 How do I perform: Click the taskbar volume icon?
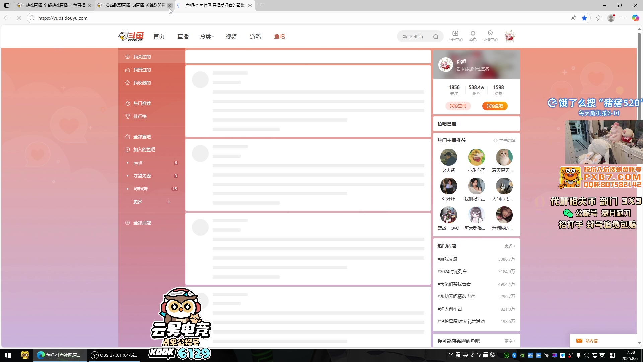click(586, 355)
